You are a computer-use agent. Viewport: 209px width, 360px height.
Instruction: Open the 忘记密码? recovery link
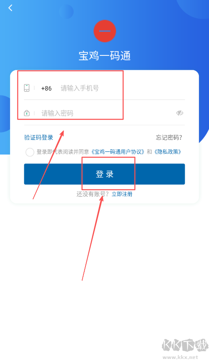(x=169, y=138)
